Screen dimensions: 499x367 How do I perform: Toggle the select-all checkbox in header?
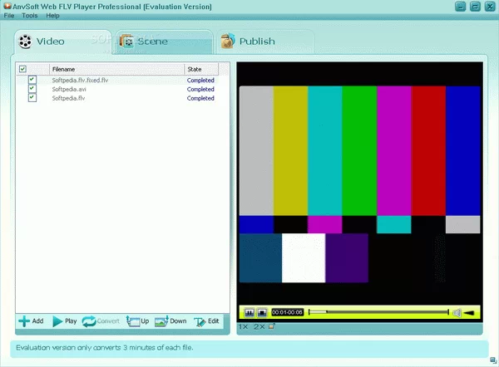coord(22,69)
